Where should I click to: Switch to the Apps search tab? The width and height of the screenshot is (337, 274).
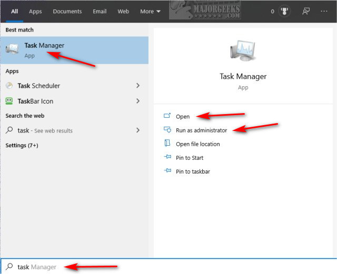[35, 12]
